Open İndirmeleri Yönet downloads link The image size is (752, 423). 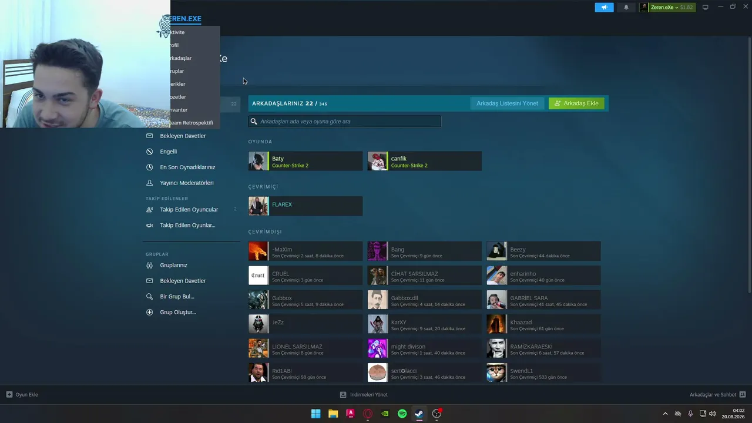(364, 395)
